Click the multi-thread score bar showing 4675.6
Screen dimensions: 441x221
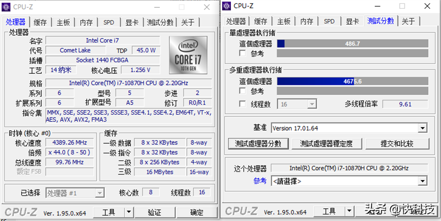click(x=352, y=81)
